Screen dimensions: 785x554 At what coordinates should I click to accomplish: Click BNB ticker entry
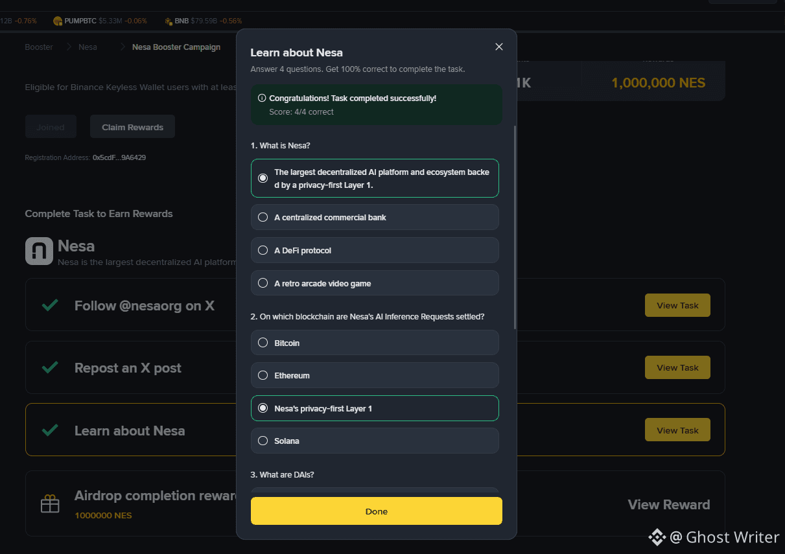tap(203, 21)
